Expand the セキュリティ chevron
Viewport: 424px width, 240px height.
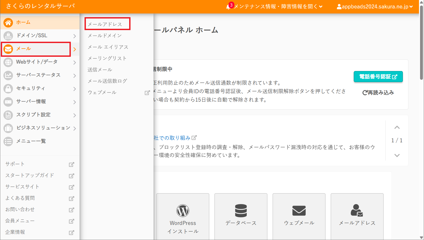click(x=75, y=89)
